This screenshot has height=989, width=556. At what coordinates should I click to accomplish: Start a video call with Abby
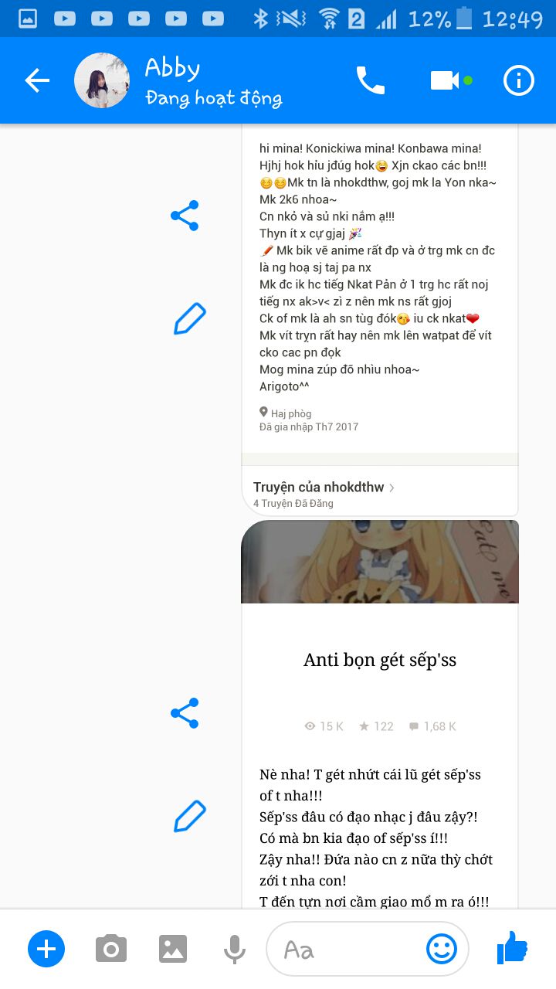pyautogui.click(x=445, y=80)
